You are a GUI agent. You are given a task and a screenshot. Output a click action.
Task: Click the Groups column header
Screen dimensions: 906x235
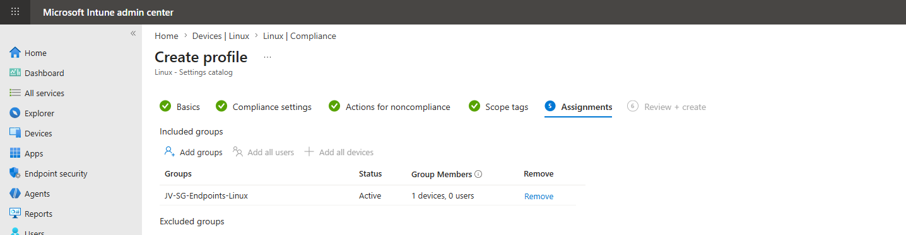pyautogui.click(x=178, y=173)
